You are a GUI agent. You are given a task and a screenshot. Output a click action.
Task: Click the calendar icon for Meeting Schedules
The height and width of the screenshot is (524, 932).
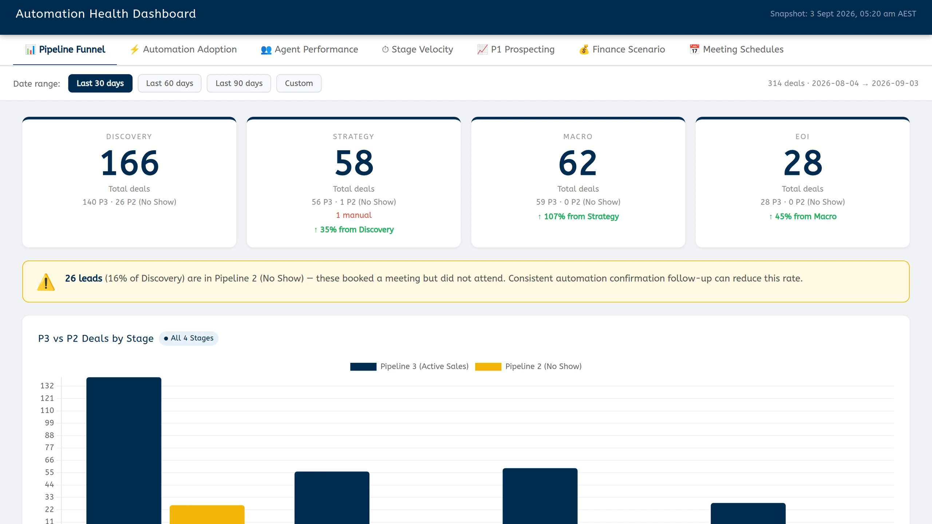point(694,49)
